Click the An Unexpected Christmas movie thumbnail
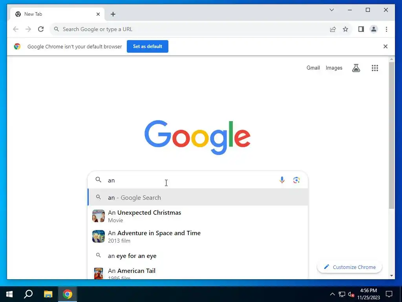402x302 pixels. click(99, 216)
